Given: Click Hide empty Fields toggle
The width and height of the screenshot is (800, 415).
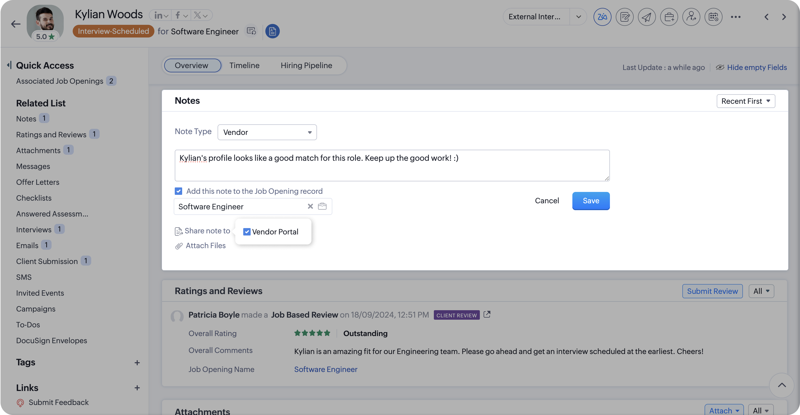Looking at the screenshot, I should coord(757,67).
